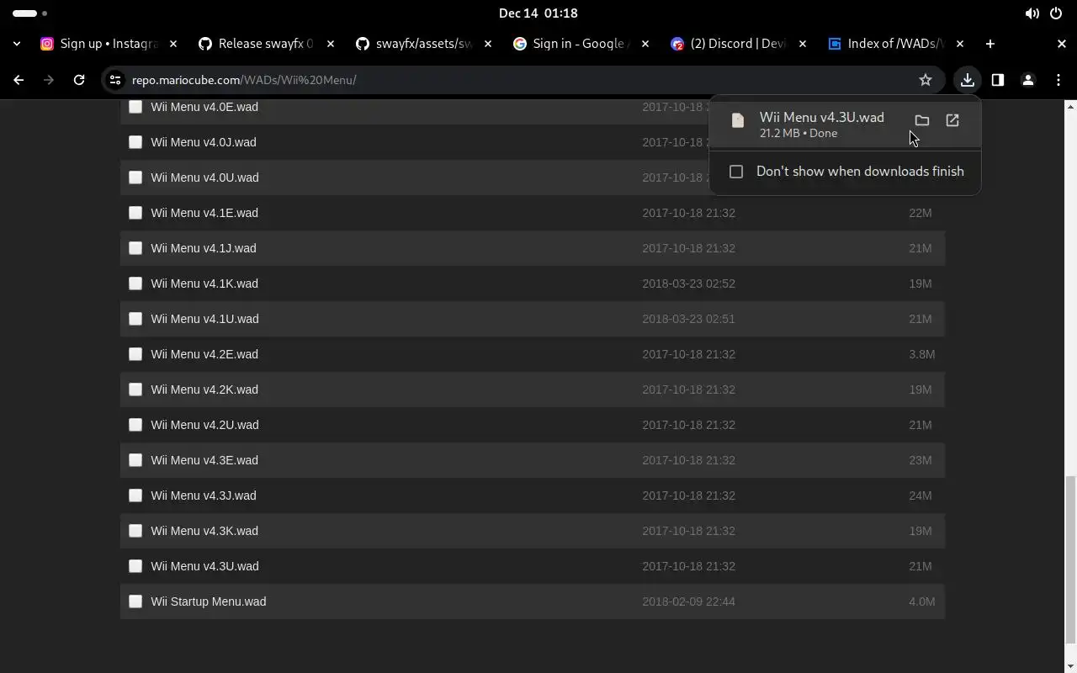Open the system power menu
Image resolution: width=1077 pixels, height=673 pixels.
tap(1056, 13)
